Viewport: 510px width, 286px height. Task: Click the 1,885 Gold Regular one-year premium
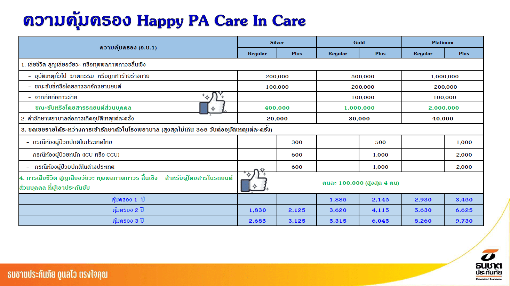(x=338, y=200)
